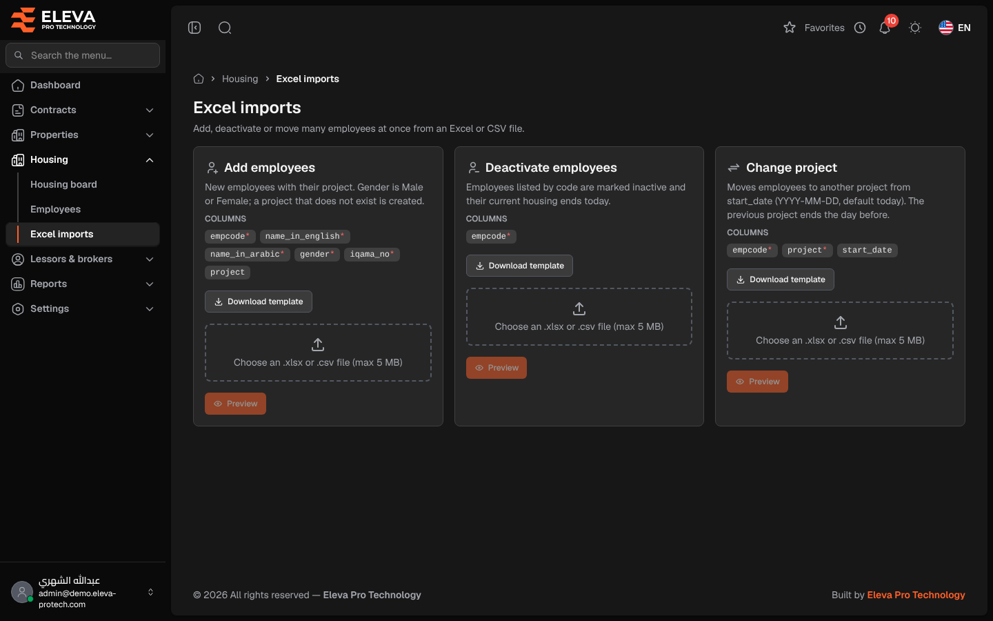
Task: Click the iqama_no column tag
Action: (x=372, y=254)
